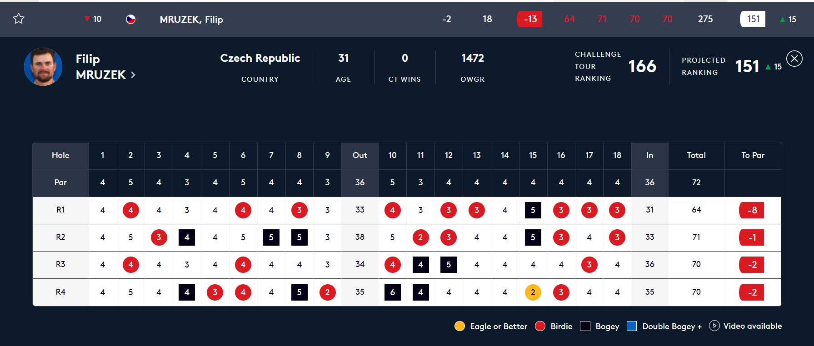
Task: Open Filip MRUZEK player profile link
Action: [x=100, y=67]
